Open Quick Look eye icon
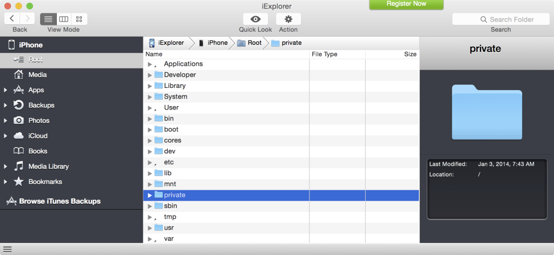 [x=255, y=19]
